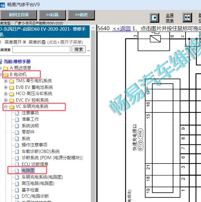Click the page icon beside 电路图
201x202 pixels.
[x=17, y=171]
